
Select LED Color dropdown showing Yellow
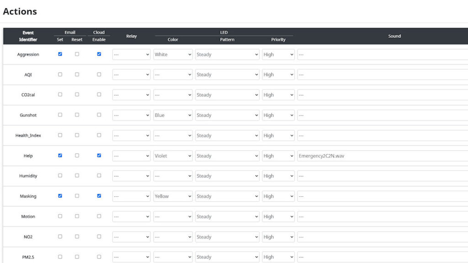173,196
